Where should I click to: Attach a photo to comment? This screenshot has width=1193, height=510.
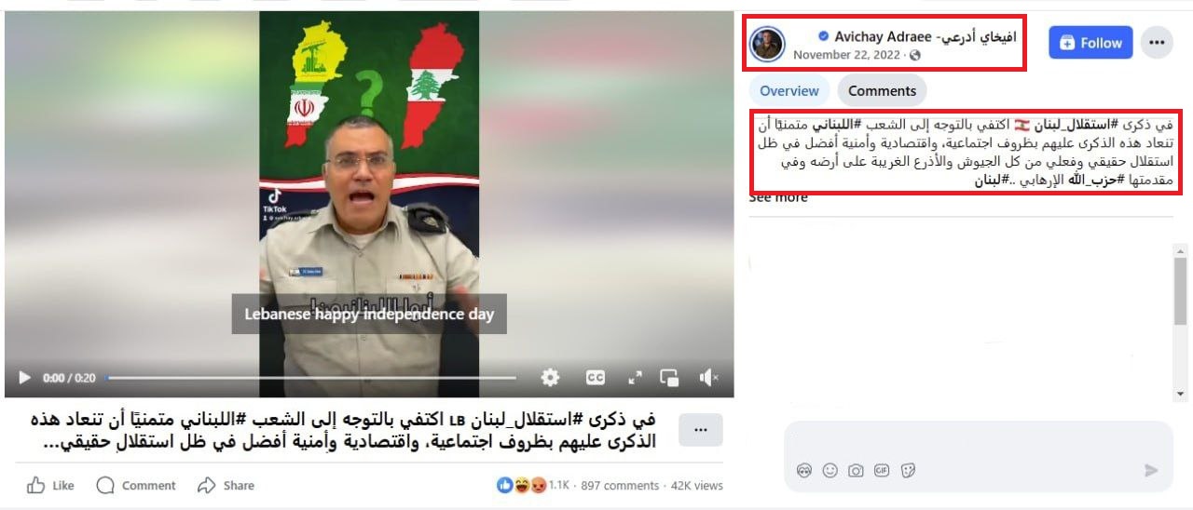coord(856,471)
